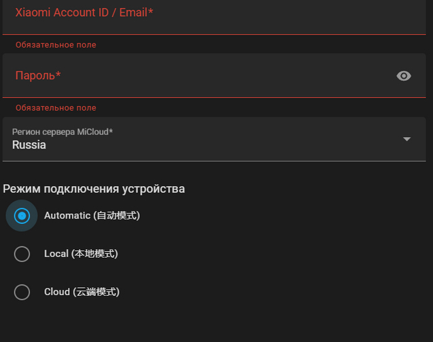This screenshot has width=433, height=342.
Task: Select the Automatic connection mode radio button
Action: point(22,216)
